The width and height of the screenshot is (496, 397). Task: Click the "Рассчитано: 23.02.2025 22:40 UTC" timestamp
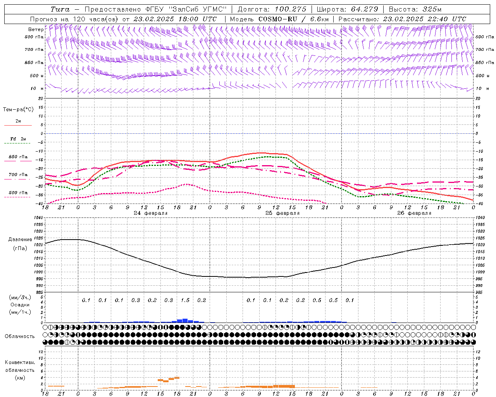coord(402,19)
